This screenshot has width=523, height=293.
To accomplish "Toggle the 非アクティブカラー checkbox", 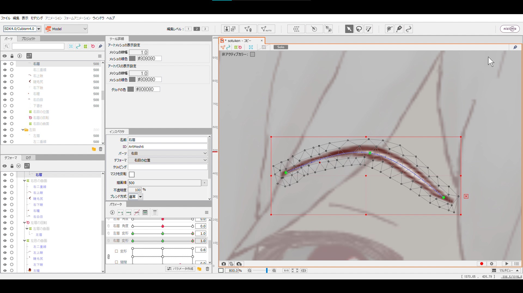I will [x=253, y=54].
